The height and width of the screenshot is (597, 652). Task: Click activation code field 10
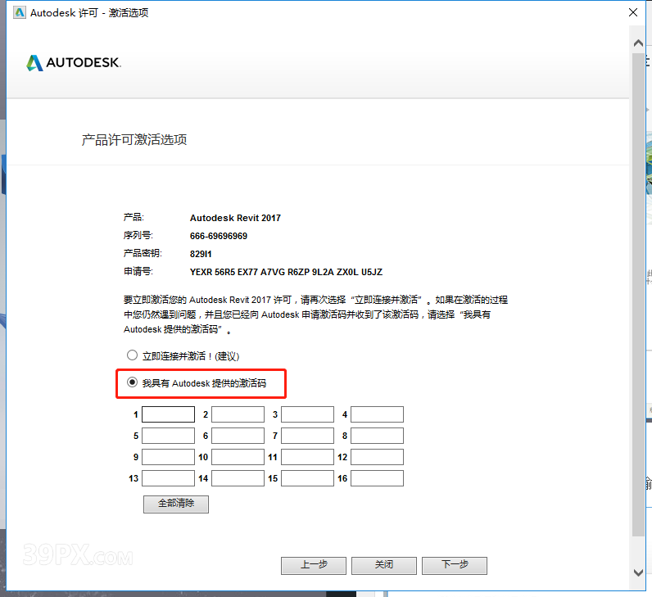[238, 457]
